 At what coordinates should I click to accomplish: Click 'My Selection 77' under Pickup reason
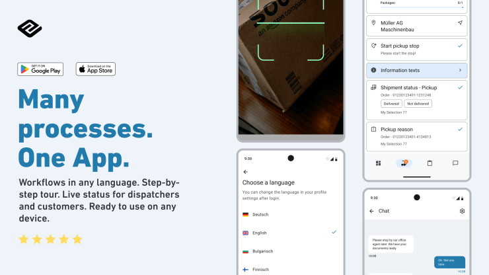click(x=394, y=144)
